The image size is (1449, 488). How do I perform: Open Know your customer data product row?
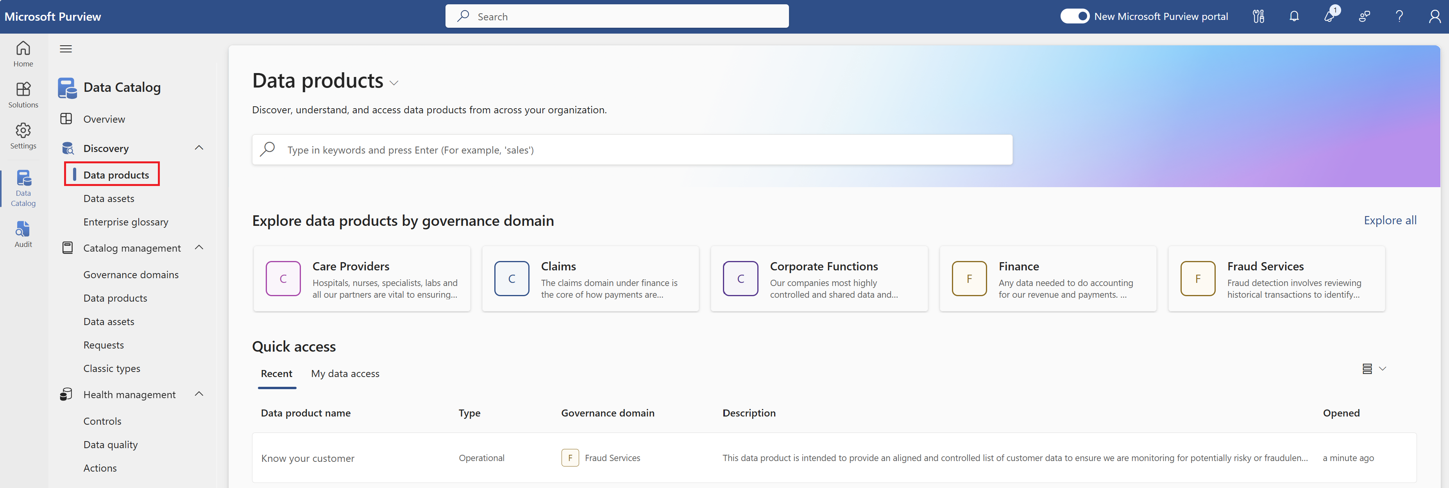point(308,458)
